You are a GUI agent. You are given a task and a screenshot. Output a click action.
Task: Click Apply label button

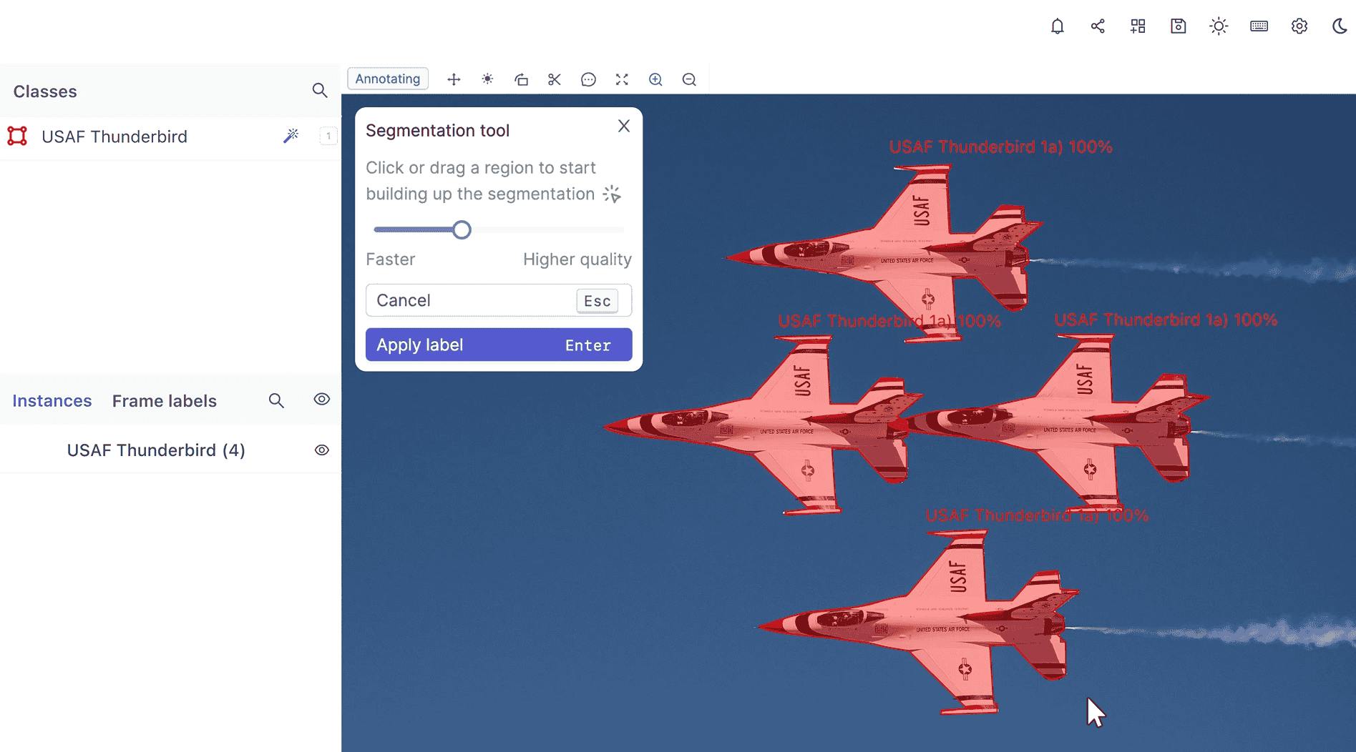click(x=499, y=345)
